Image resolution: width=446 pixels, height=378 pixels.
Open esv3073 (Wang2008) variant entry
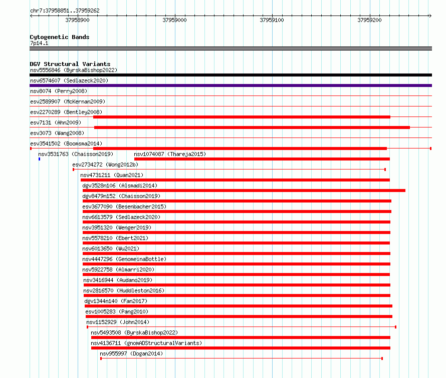(x=57, y=133)
